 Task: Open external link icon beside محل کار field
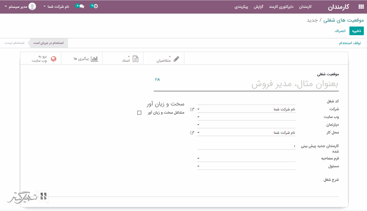(x=192, y=133)
